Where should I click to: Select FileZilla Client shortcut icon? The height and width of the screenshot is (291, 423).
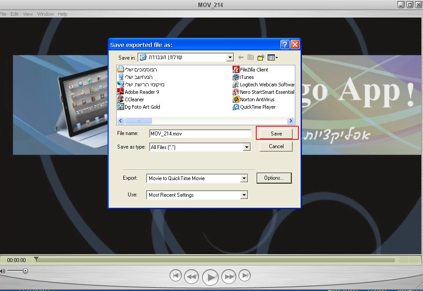coord(236,70)
